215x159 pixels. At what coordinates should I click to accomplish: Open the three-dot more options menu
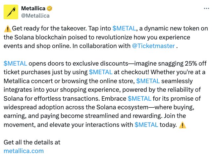pos(206,8)
